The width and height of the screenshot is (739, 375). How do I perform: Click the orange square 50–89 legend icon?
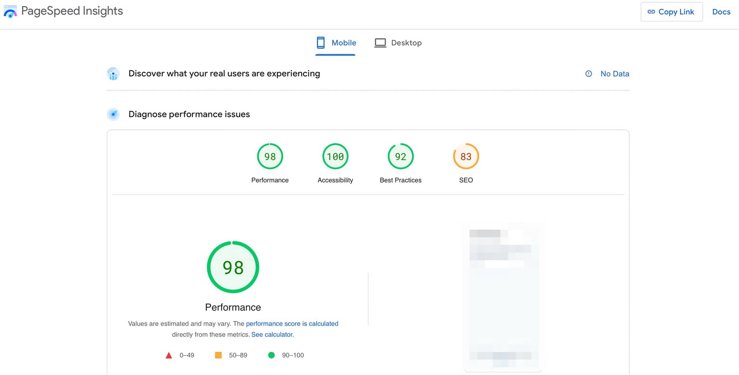218,355
